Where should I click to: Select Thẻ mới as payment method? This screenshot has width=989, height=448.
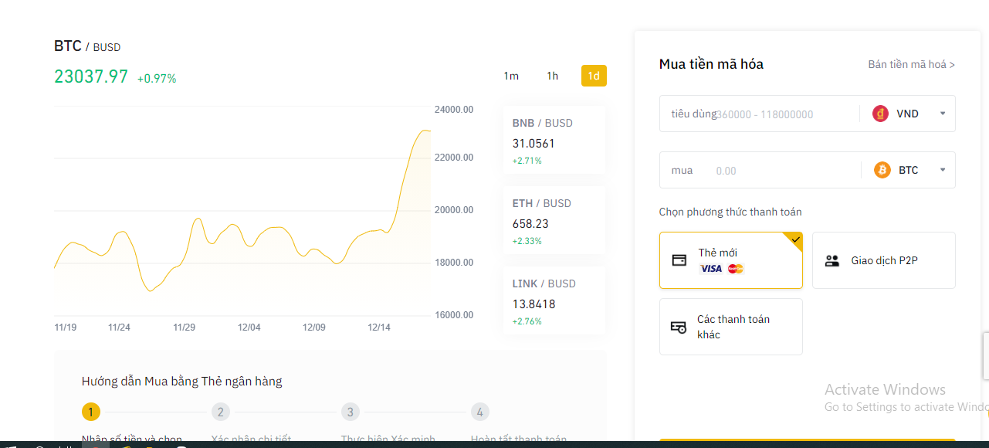point(730,260)
